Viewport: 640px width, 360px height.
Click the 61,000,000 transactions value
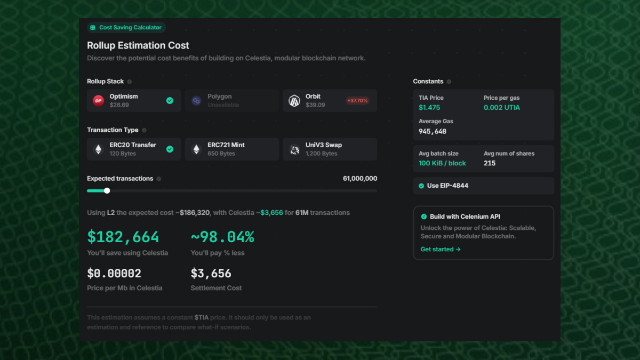point(360,179)
